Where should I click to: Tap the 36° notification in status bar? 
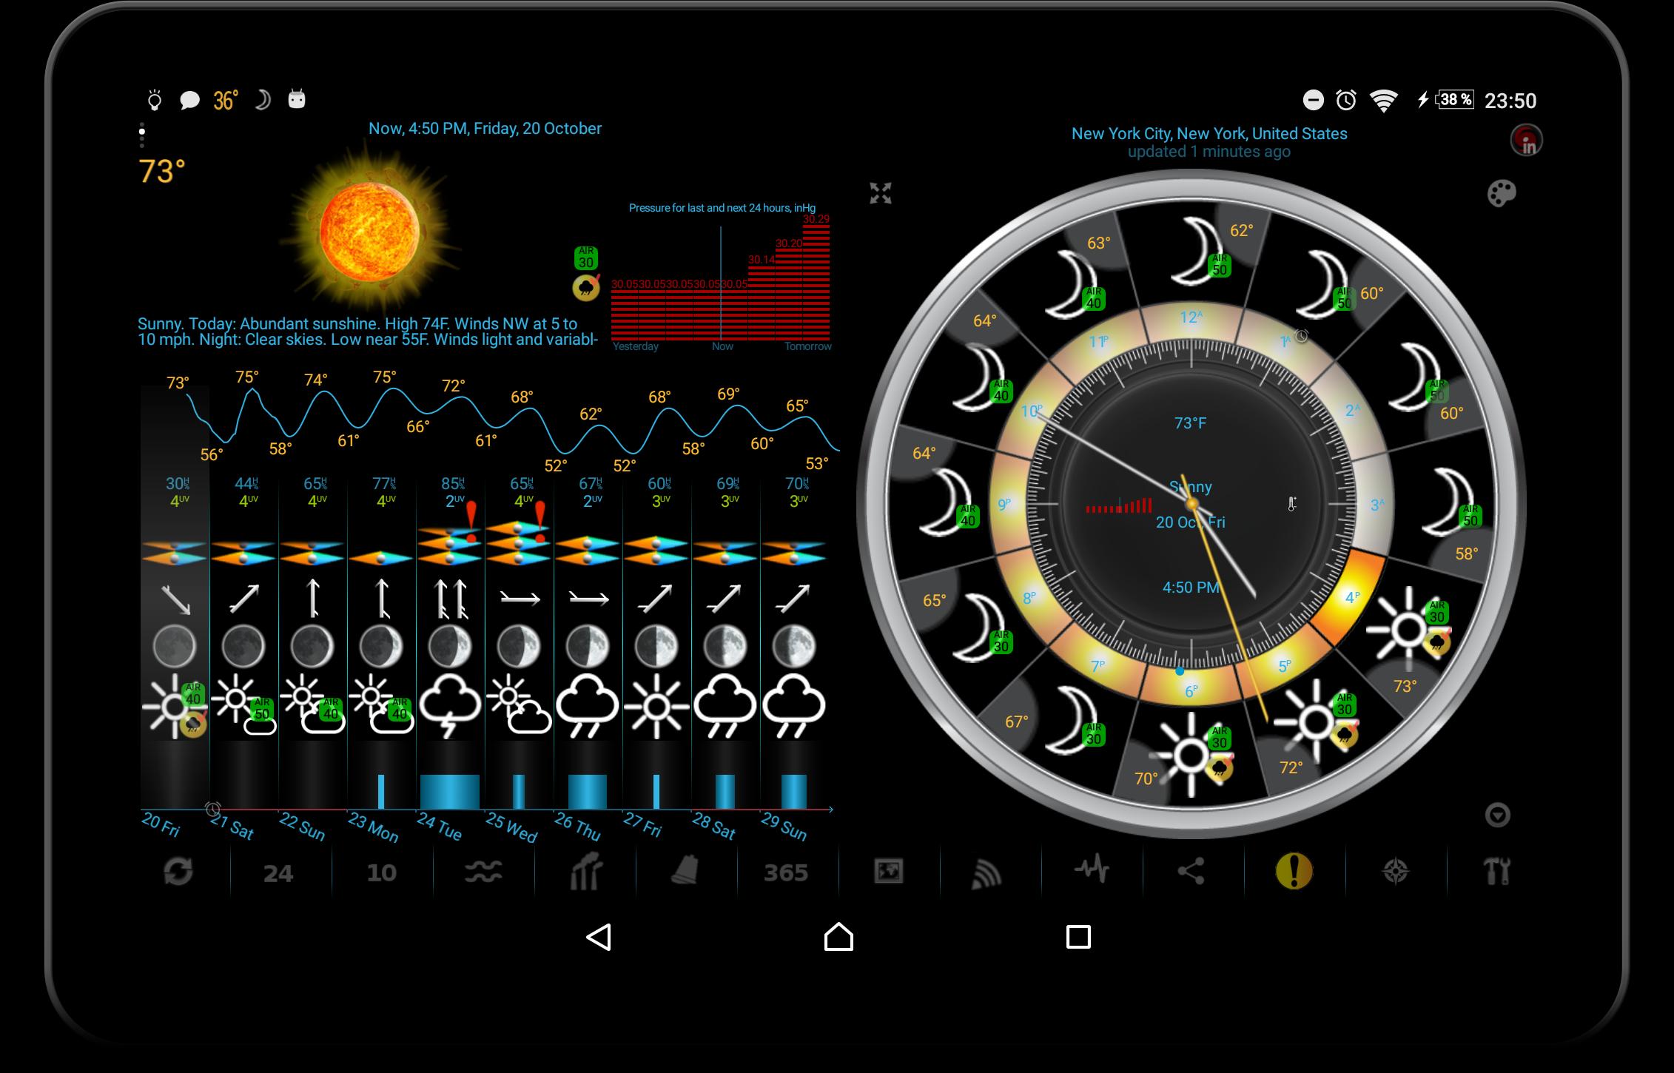226,100
